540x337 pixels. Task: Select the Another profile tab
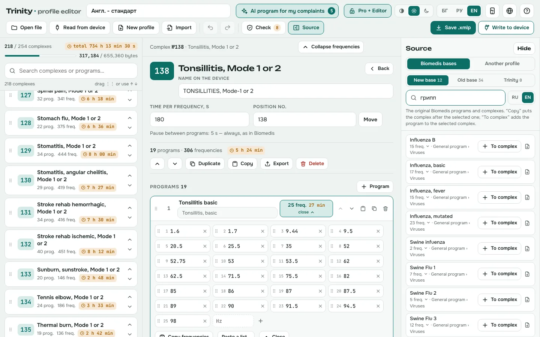point(502,64)
